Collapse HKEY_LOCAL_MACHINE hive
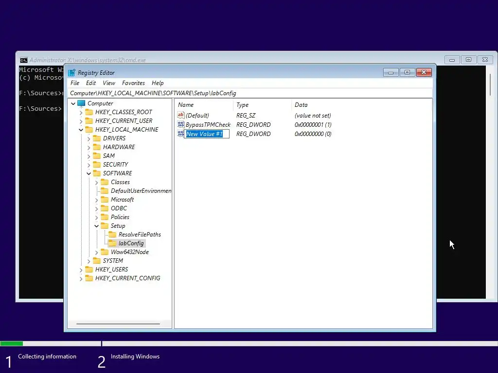This screenshot has height=373, width=498. 81,130
